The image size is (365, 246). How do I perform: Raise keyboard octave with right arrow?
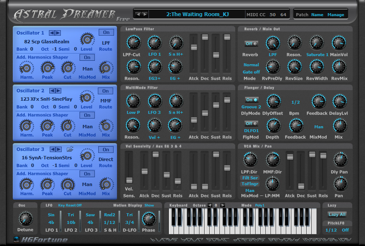[222, 205]
